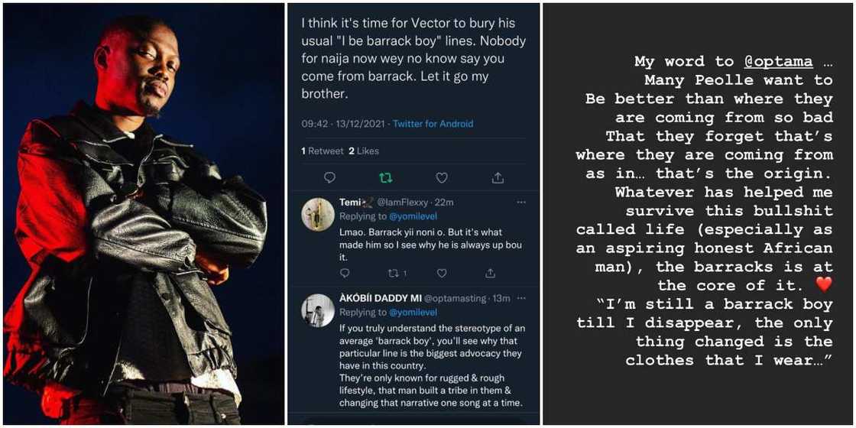This screenshot has width=856, height=428.
Task: Open the photo of man in leather jacket
Action: tap(144, 214)
